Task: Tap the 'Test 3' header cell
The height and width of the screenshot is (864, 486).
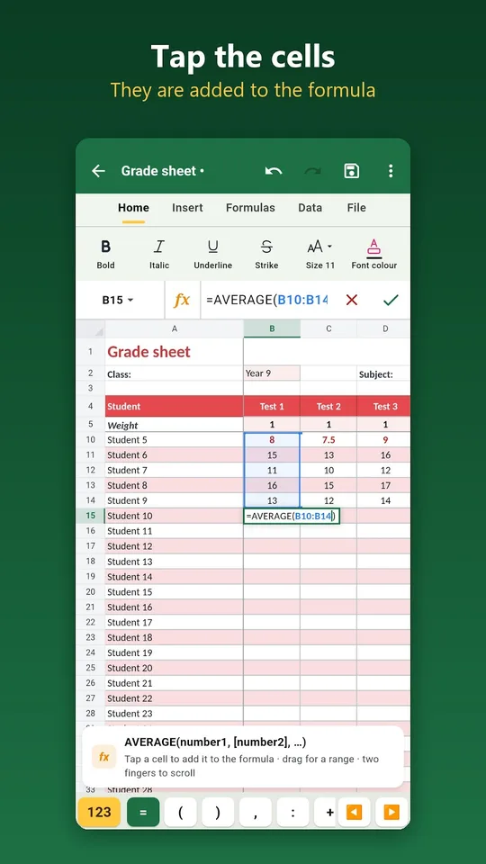Action: pyautogui.click(x=384, y=406)
